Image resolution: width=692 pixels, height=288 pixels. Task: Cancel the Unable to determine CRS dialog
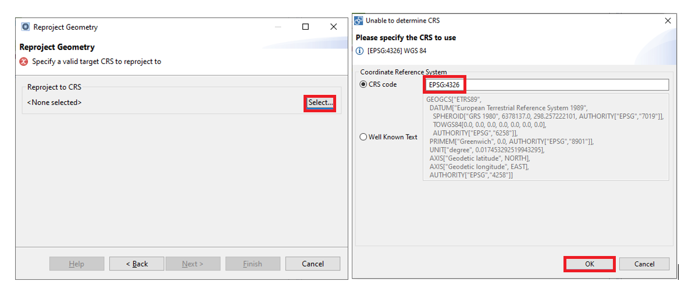(644, 264)
